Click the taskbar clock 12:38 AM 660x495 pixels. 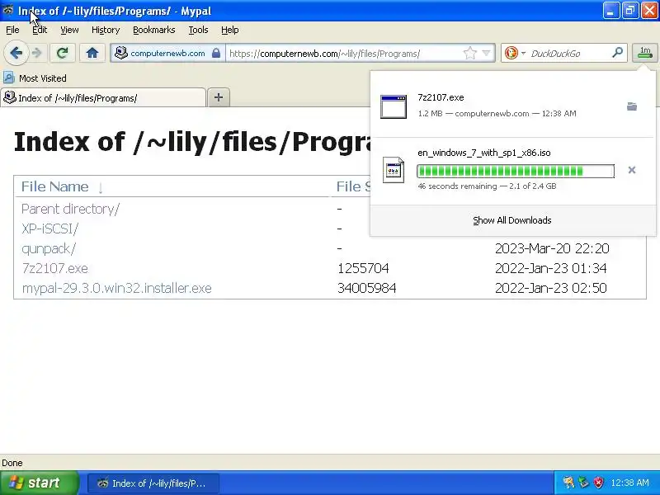(629, 483)
